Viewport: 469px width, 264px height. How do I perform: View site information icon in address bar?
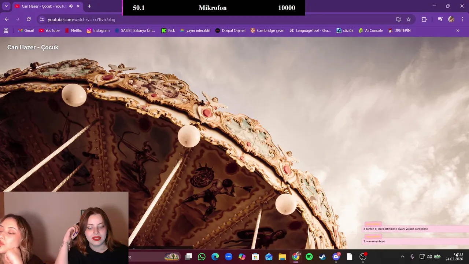tap(41, 19)
